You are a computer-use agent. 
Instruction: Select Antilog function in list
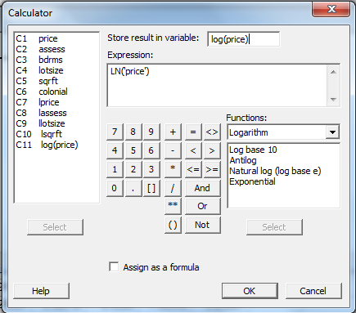[x=243, y=160]
